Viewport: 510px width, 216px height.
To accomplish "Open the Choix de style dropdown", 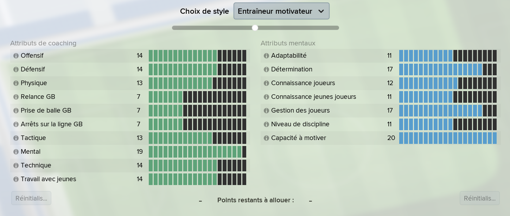I will coord(281,11).
